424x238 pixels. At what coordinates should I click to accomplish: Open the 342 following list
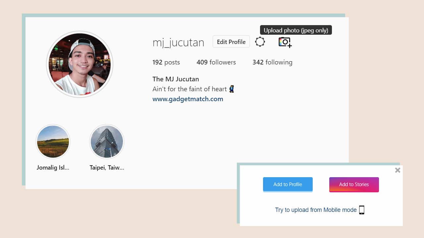[x=272, y=62]
